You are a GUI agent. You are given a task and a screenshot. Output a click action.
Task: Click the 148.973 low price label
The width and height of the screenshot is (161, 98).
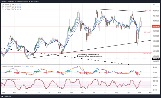click(x=156, y=59)
